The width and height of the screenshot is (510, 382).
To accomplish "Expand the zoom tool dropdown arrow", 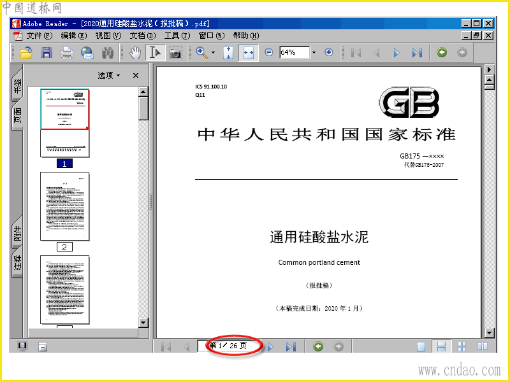I will [214, 53].
